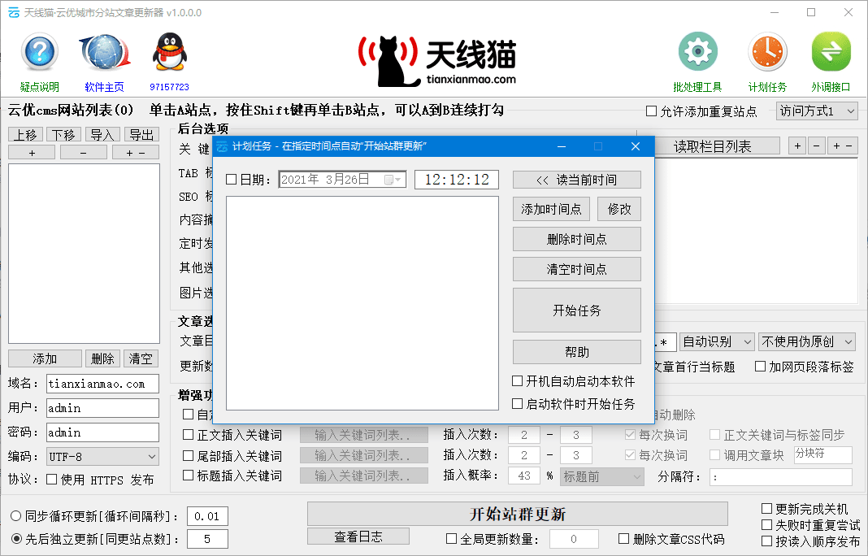Enable 标题插入关键词 checkbox
Screen dimensions: 868x556
click(x=189, y=476)
